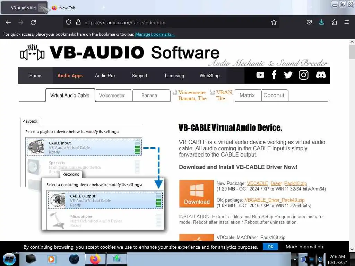Open the Downloads panel arrow icon
Image resolution: width=355 pixels, height=266 pixels.
pos(321,23)
